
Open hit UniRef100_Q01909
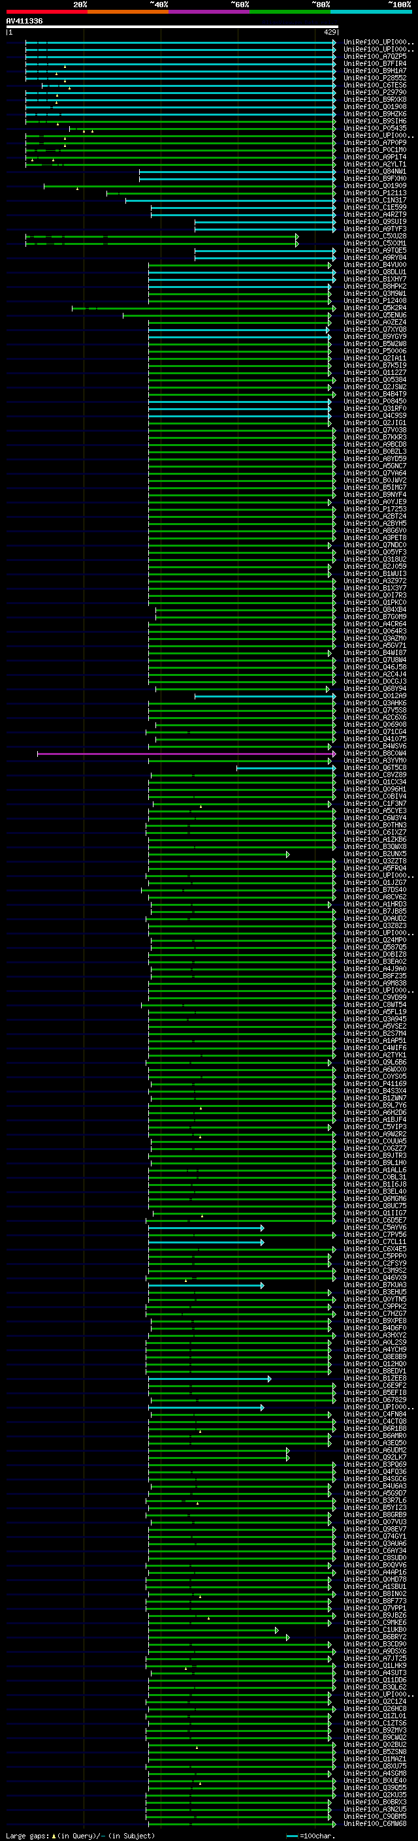tap(375, 186)
